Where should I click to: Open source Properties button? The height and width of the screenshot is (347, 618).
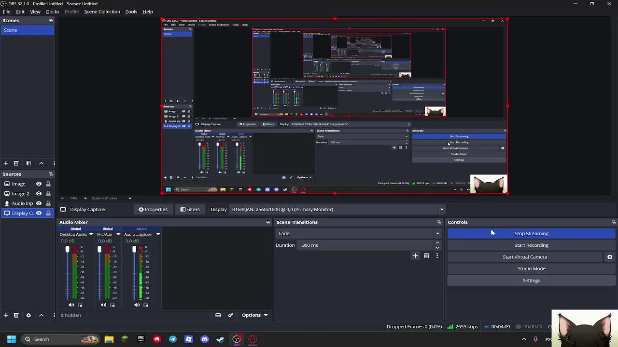(x=153, y=209)
